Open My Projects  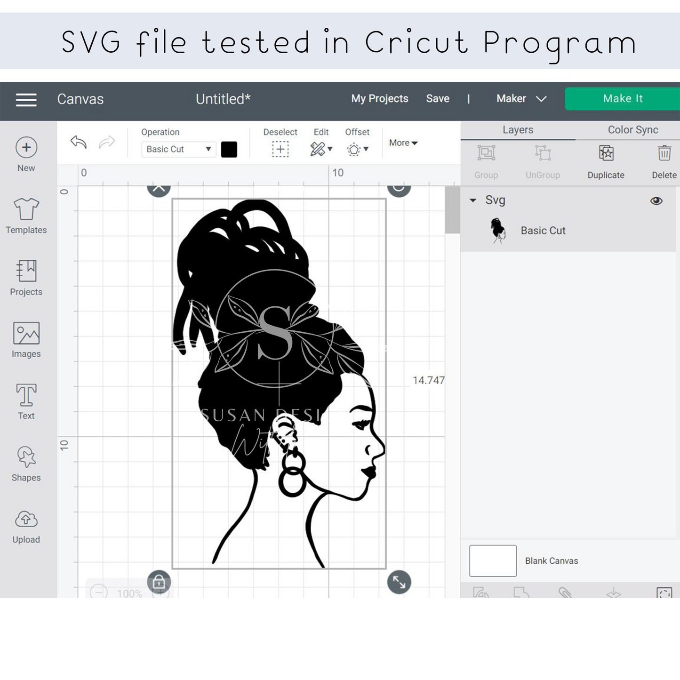tap(379, 99)
